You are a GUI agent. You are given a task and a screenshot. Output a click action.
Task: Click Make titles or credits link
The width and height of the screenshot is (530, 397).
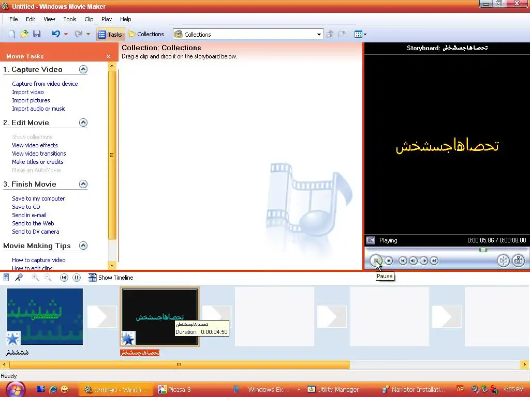tap(37, 162)
